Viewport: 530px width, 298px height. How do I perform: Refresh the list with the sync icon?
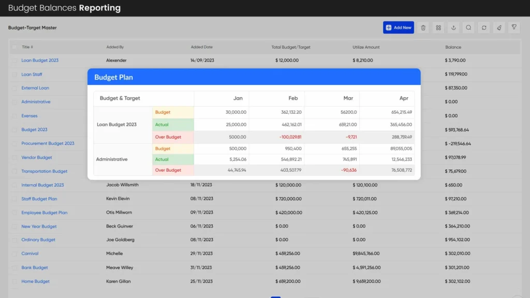pos(484,27)
